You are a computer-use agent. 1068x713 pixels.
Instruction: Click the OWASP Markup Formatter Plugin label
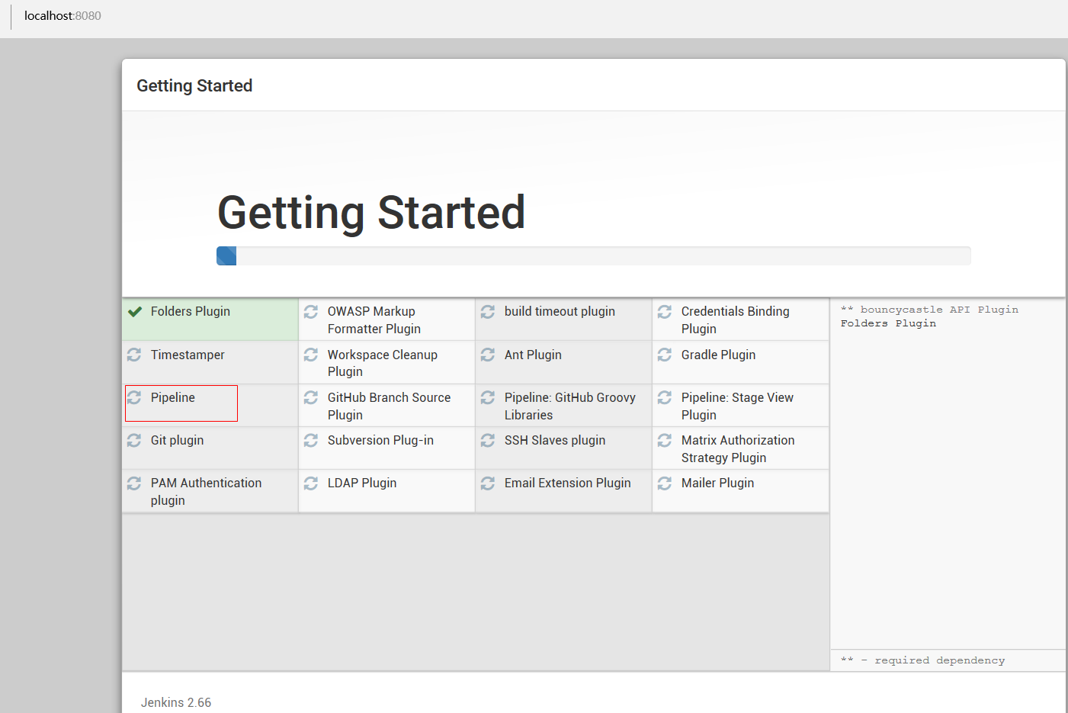pos(374,320)
